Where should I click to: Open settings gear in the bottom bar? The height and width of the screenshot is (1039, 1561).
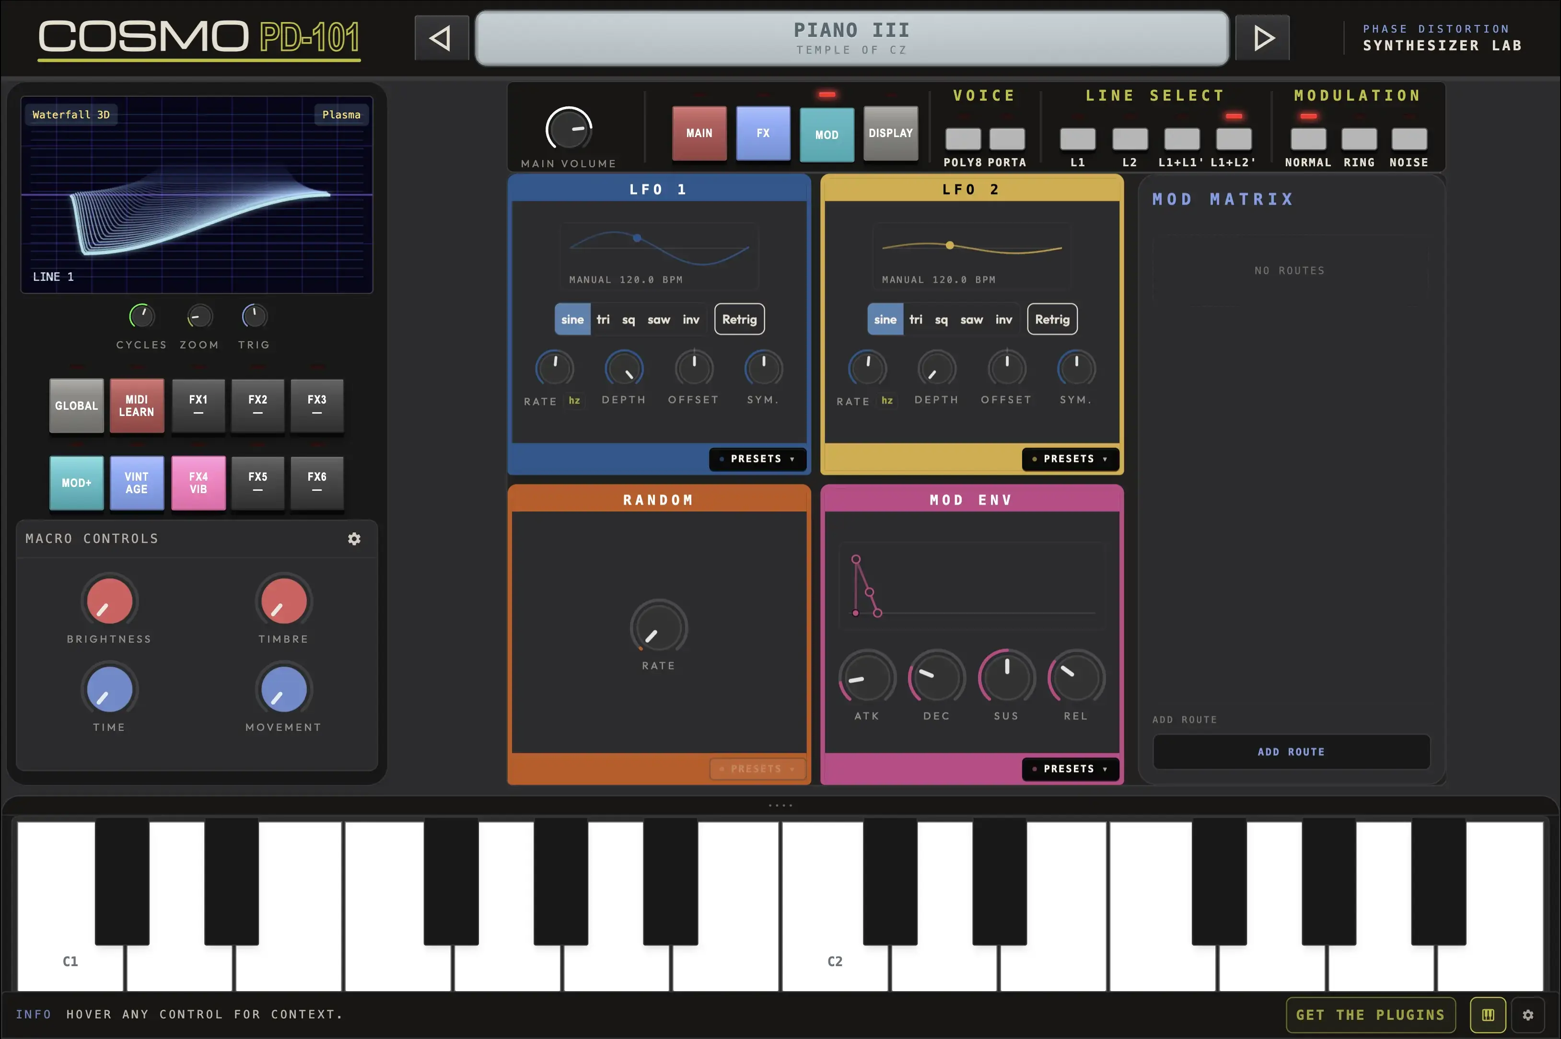(1528, 1015)
